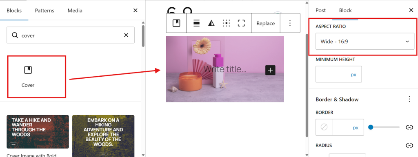Toggle the duotone filter icon
This screenshot has width=418, height=157.
[x=211, y=23]
